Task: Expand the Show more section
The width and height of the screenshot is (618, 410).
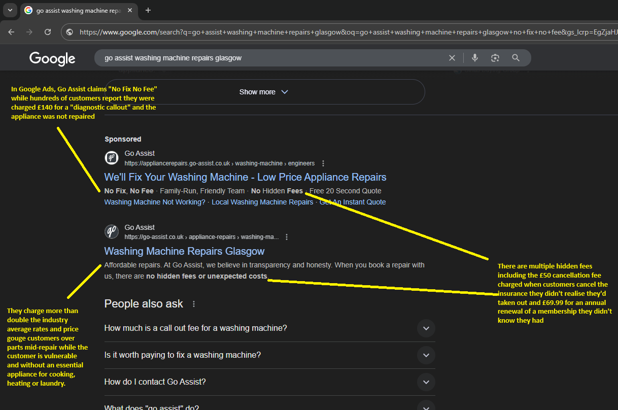Action: 264,92
